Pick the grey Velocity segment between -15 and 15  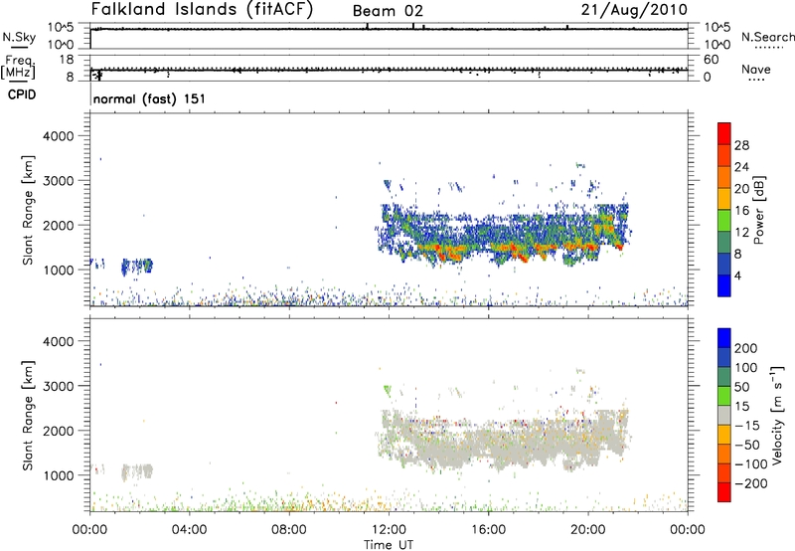[x=724, y=415]
